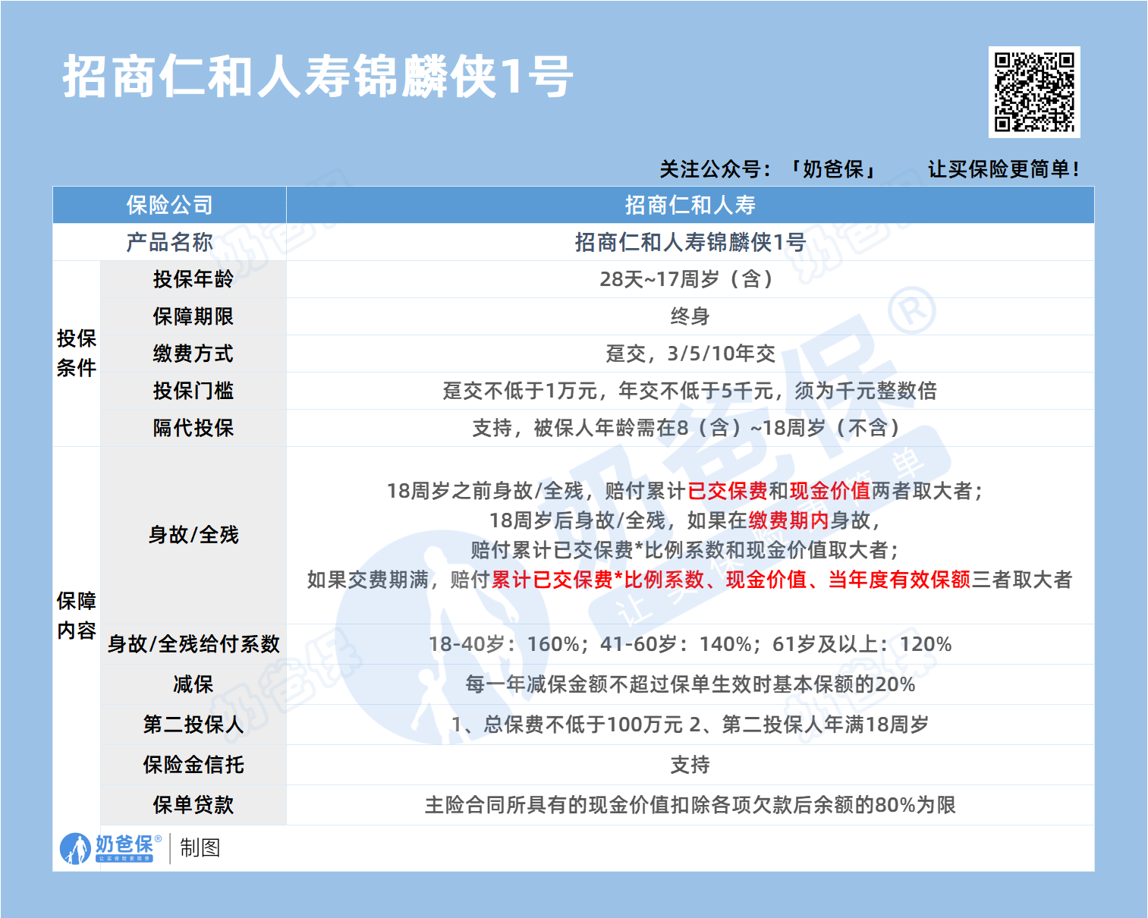This screenshot has height=918, width=1148.
Task: Expand the 投保条件 section header
Action: (x=76, y=354)
